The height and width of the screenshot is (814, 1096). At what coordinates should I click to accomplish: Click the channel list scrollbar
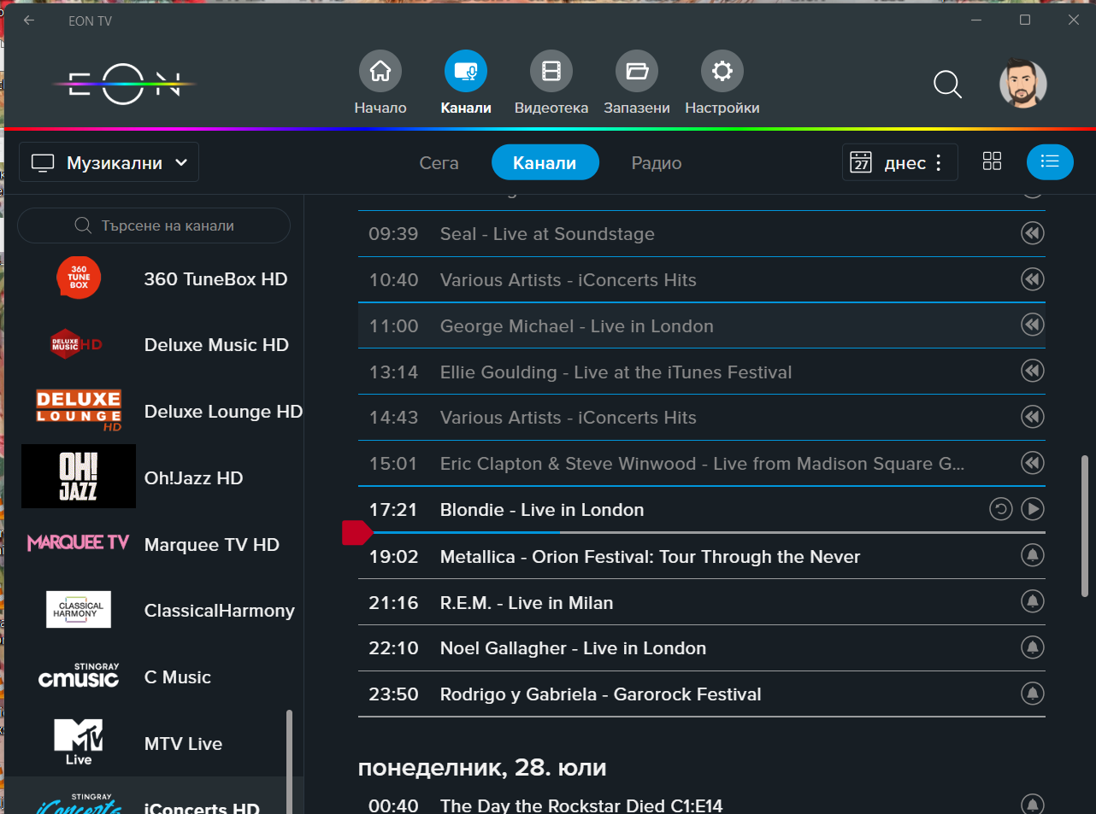pyautogui.click(x=289, y=760)
